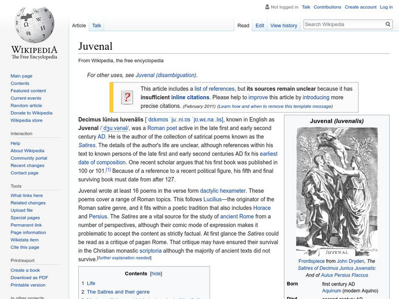Open ancient Rome link

(237, 216)
